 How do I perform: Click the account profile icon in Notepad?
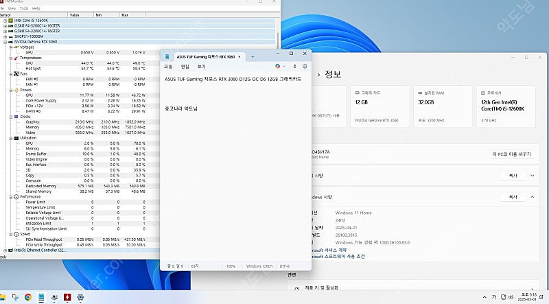[x=295, y=66]
